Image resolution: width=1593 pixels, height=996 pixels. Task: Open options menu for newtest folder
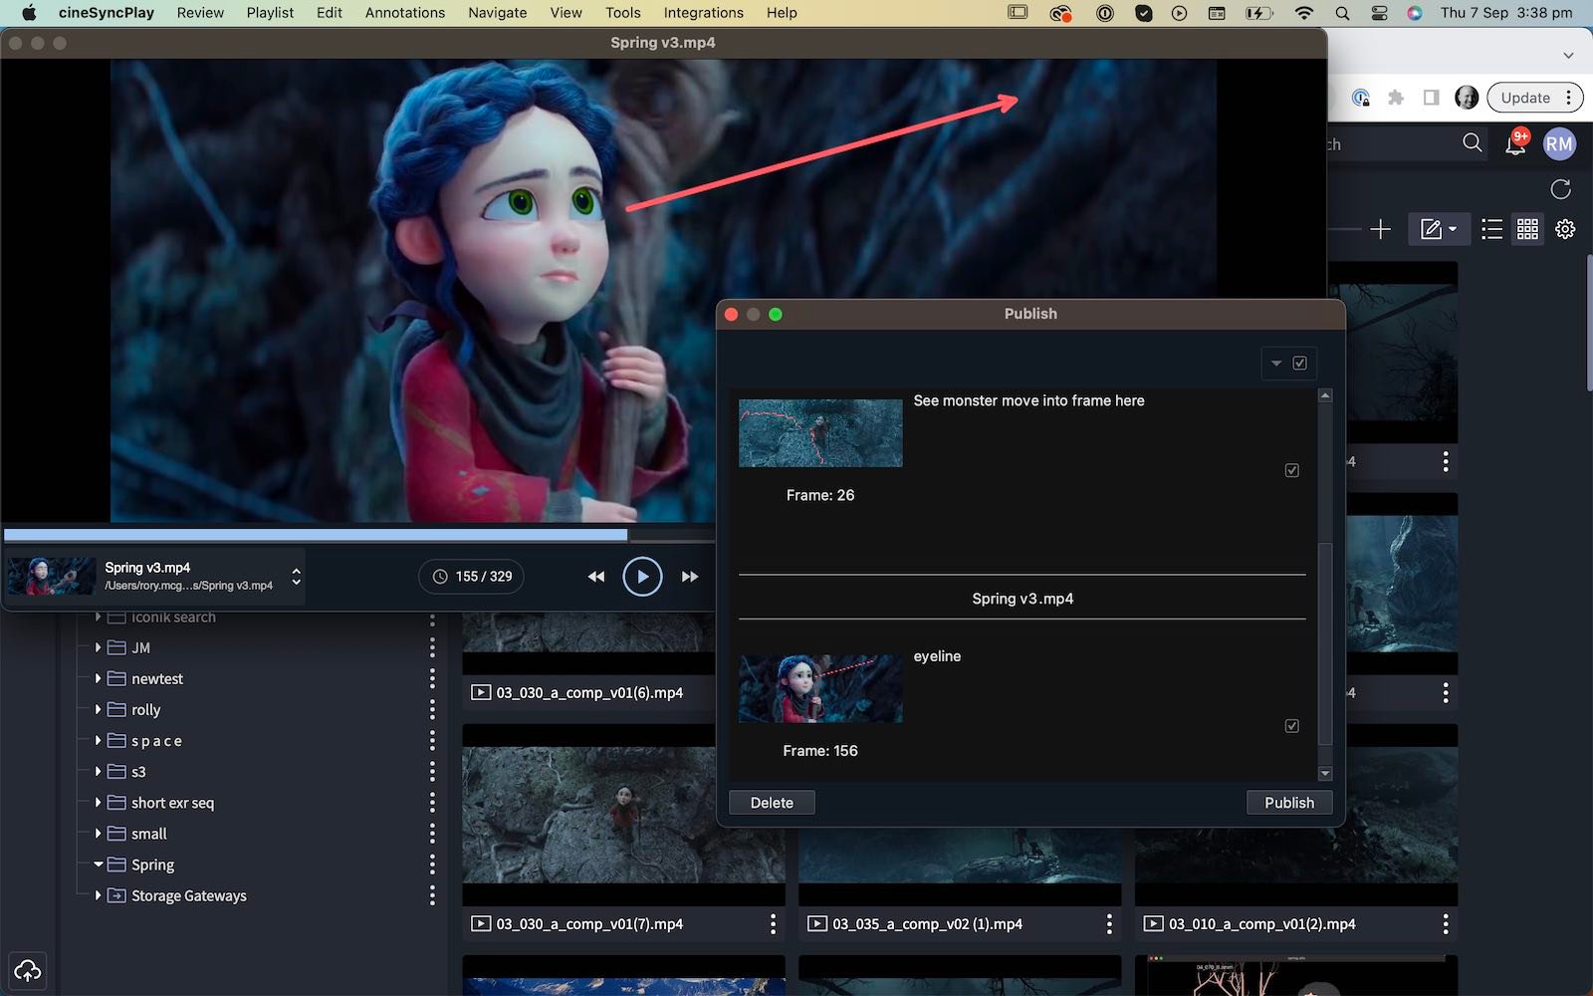pos(432,678)
